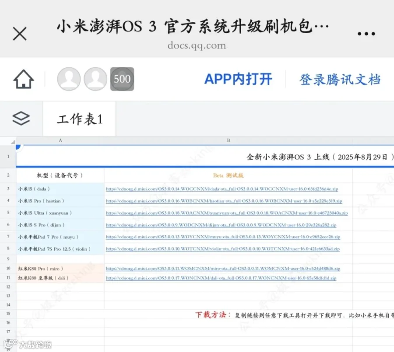Select column A header
The width and height of the screenshot is (394, 352).
coord(60,140)
